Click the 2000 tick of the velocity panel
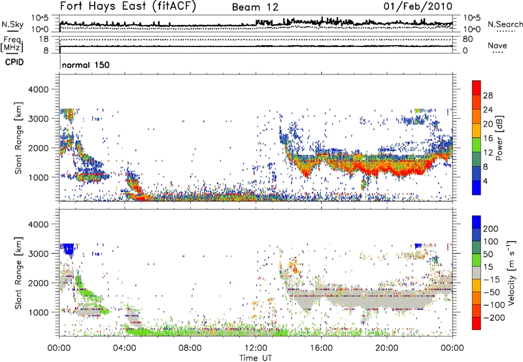This screenshot has height=362, width=523. coord(38,283)
